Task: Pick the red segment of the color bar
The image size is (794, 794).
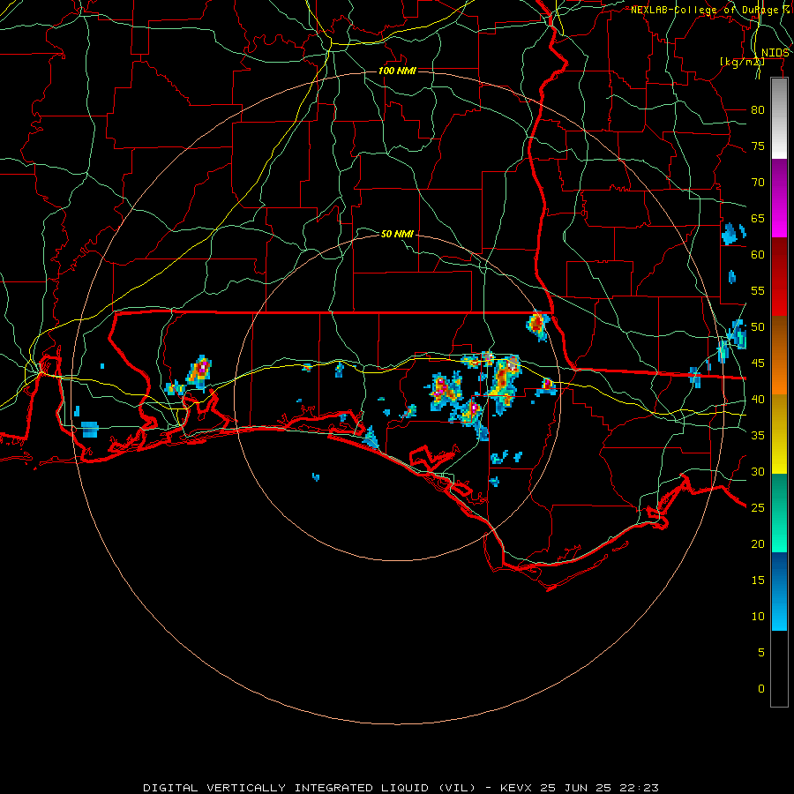Action: click(779, 277)
